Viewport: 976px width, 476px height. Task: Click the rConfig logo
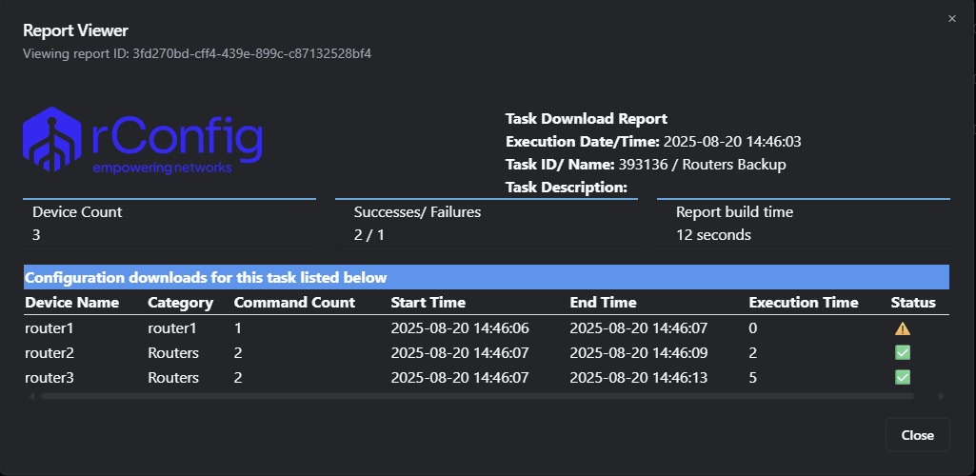(x=143, y=141)
